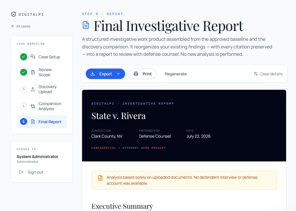Click the System Administrator user name

pos(37,157)
